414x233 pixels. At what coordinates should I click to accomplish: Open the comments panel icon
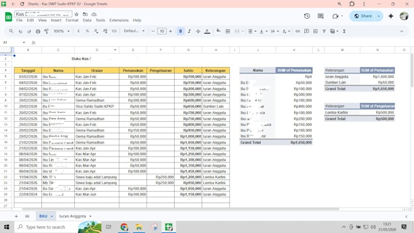pos(320,16)
